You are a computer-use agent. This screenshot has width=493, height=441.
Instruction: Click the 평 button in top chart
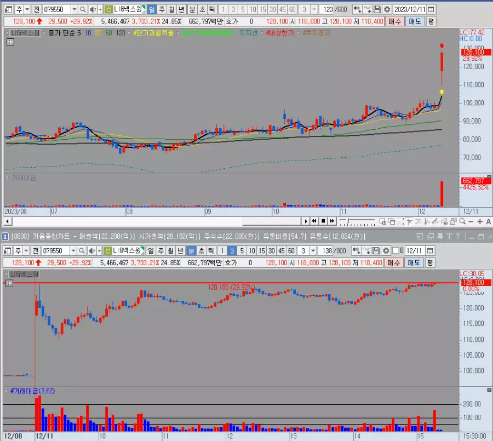coord(431,21)
